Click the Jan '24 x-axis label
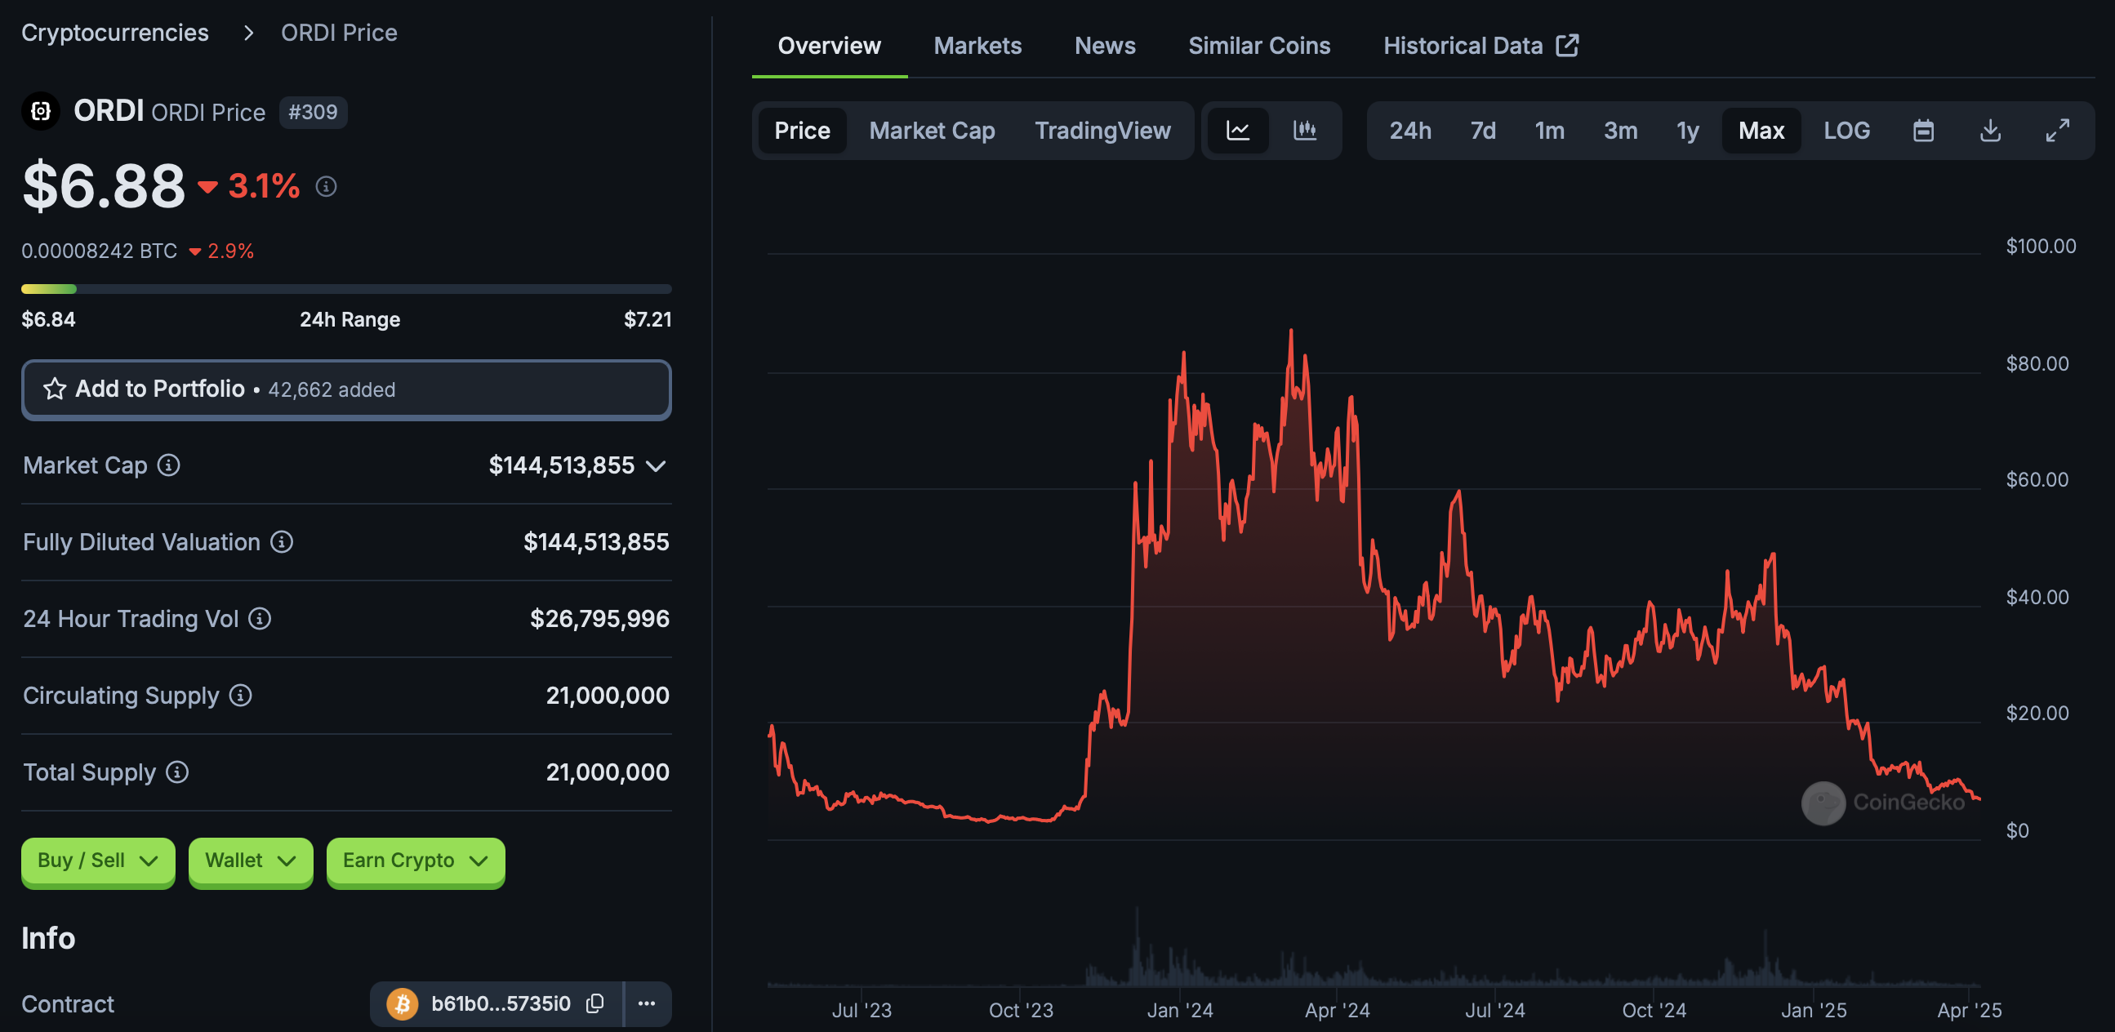The width and height of the screenshot is (2115, 1032). [x=1179, y=1011]
